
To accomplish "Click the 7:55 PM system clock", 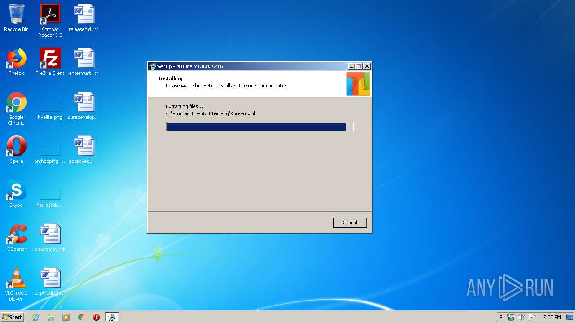I will point(552,317).
